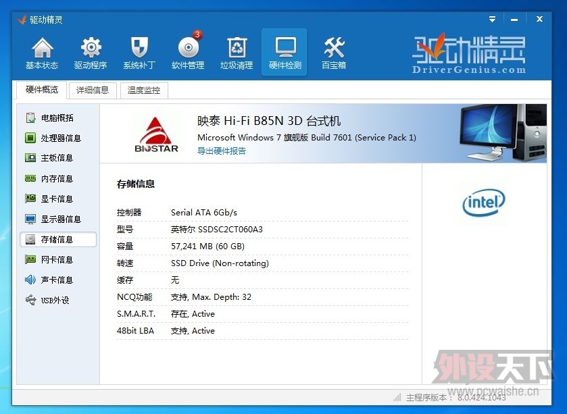Click the 内存信息 RAM icon

[30, 178]
